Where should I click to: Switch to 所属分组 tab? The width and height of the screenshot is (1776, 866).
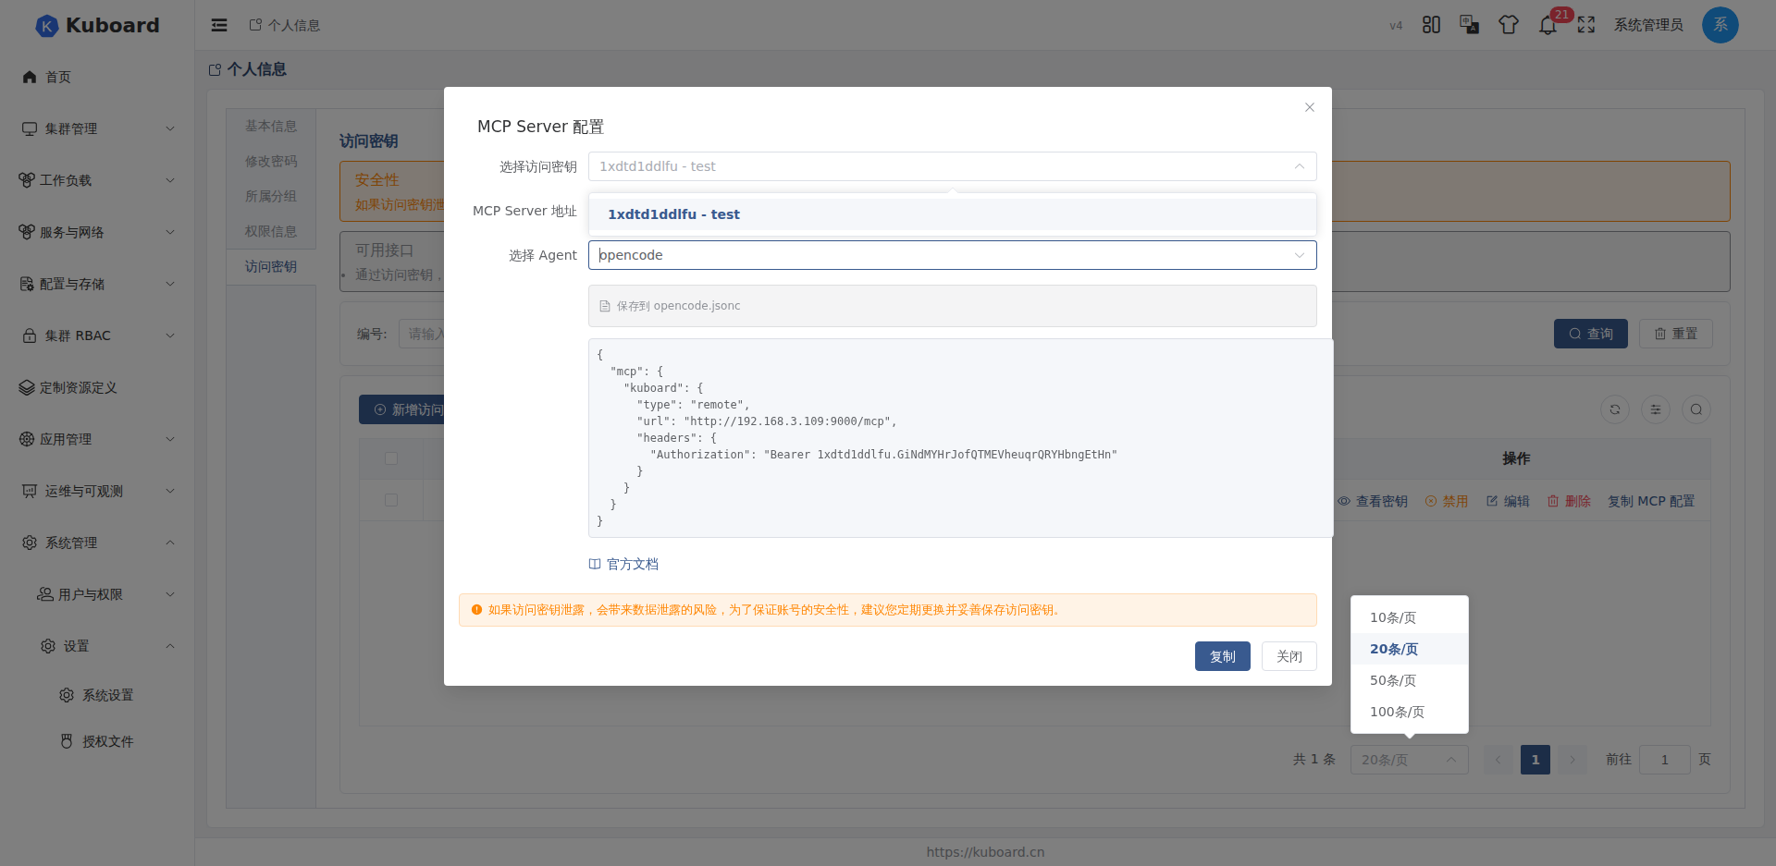[x=271, y=196]
